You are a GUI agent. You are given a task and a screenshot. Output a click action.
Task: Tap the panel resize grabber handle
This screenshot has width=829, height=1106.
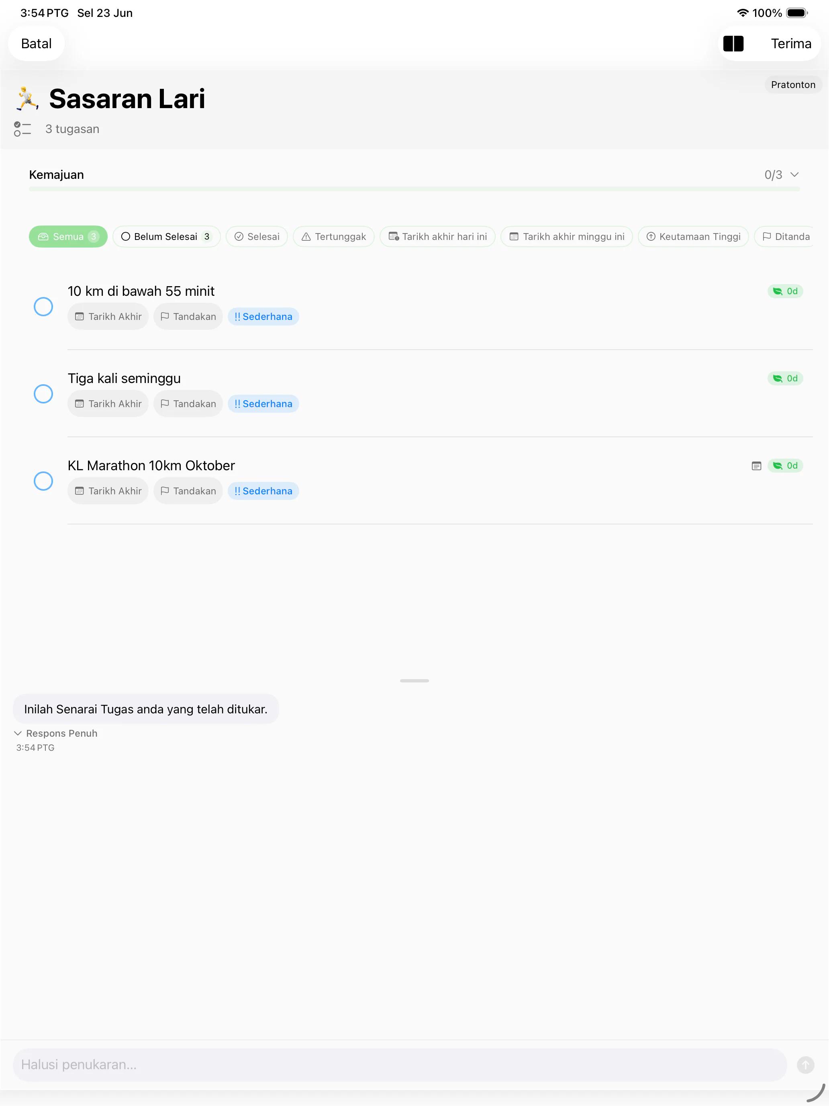[x=414, y=681]
